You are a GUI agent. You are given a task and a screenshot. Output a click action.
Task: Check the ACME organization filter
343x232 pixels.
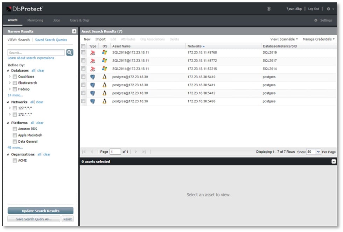(15, 161)
